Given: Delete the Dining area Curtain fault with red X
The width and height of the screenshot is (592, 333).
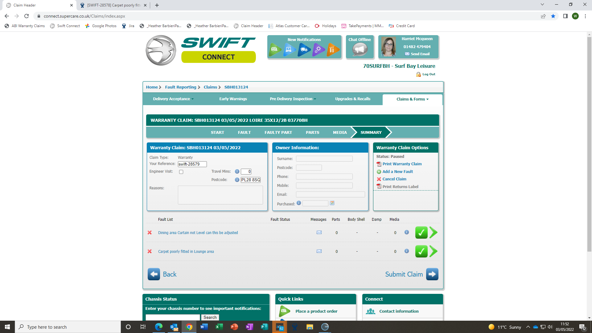Looking at the screenshot, I should (x=150, y=232).
